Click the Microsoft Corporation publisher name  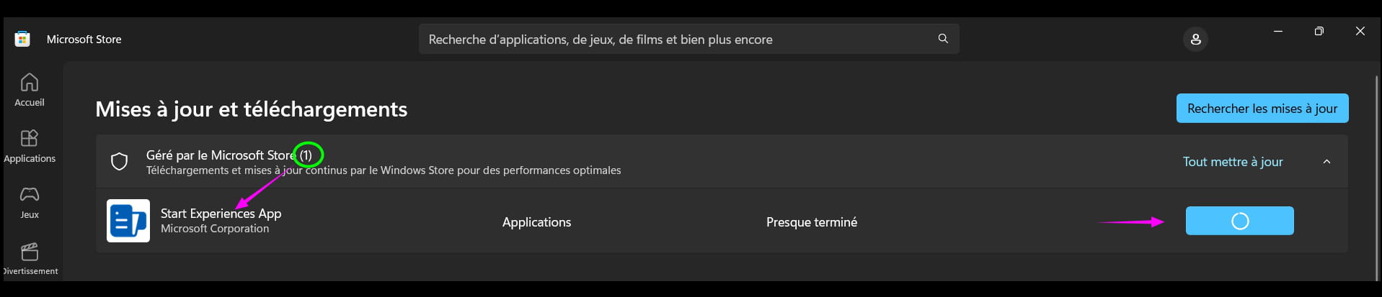tap(215, 229)
